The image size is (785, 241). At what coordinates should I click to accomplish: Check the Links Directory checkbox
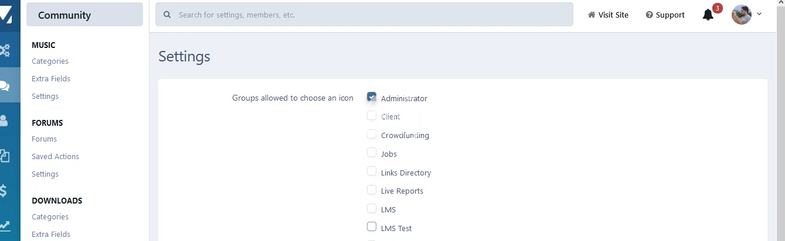pyautogui.click(x=372, y=171)
